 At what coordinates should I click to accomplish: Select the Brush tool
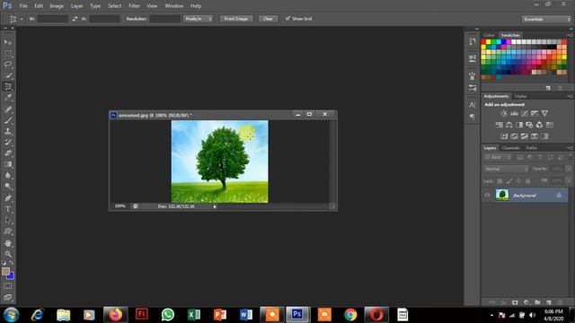pyautogui.click(x=8, y=120)
